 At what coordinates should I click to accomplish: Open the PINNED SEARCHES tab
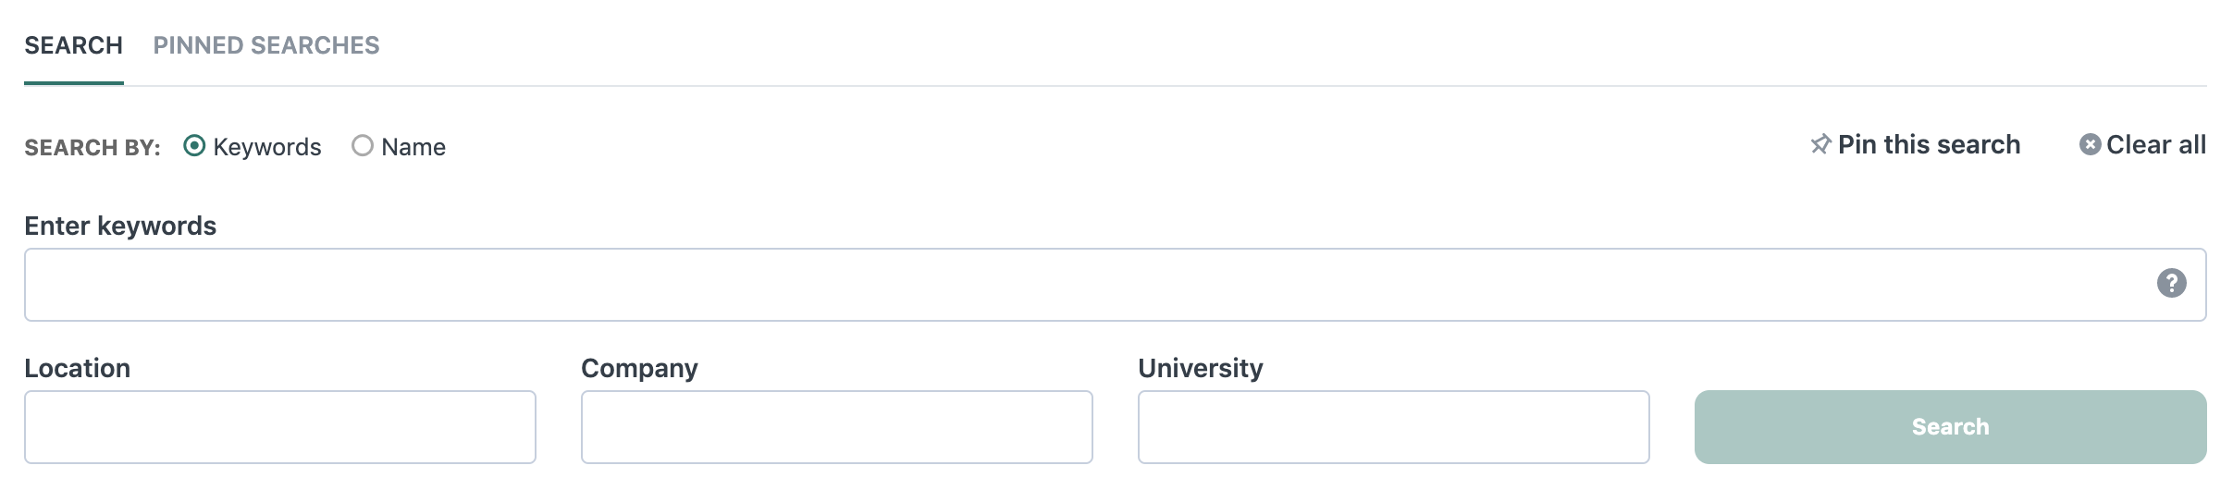point(266,45)
